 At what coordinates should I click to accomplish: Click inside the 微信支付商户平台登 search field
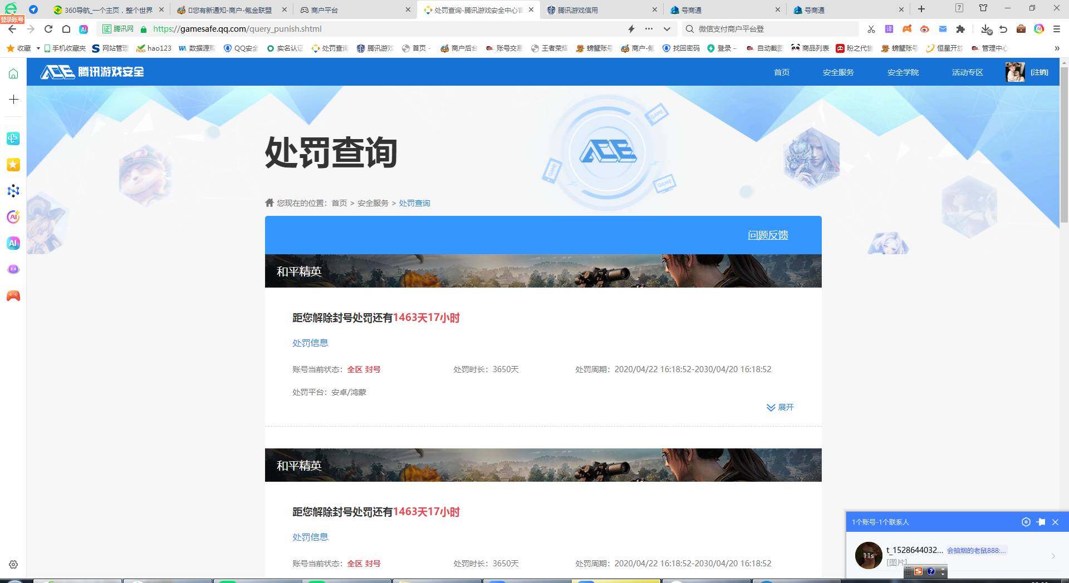click(x=768, y=29)
